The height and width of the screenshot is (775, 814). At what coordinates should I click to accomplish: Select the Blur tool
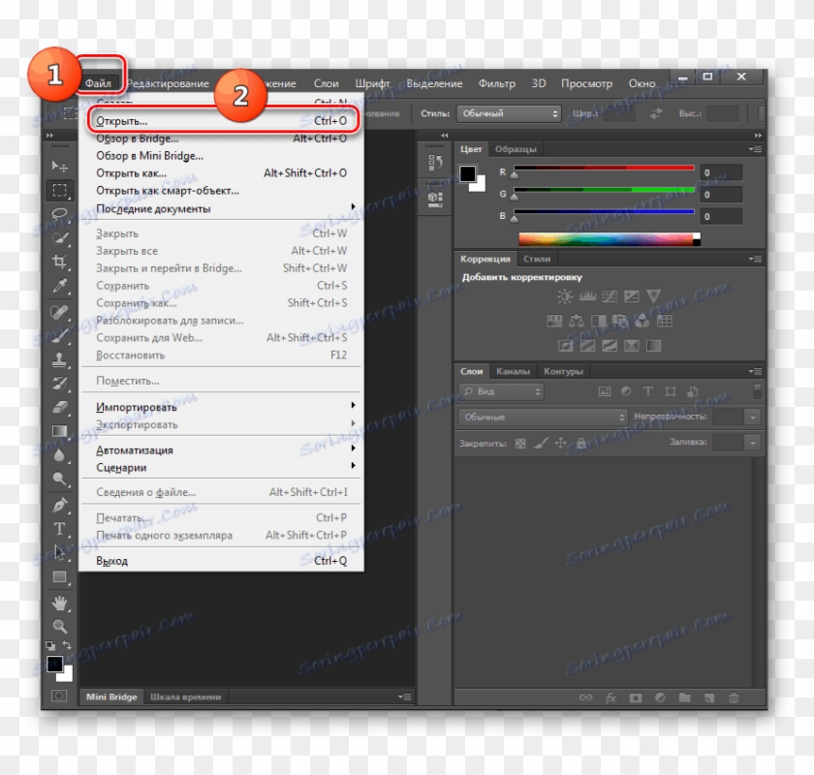coord(60,454)
